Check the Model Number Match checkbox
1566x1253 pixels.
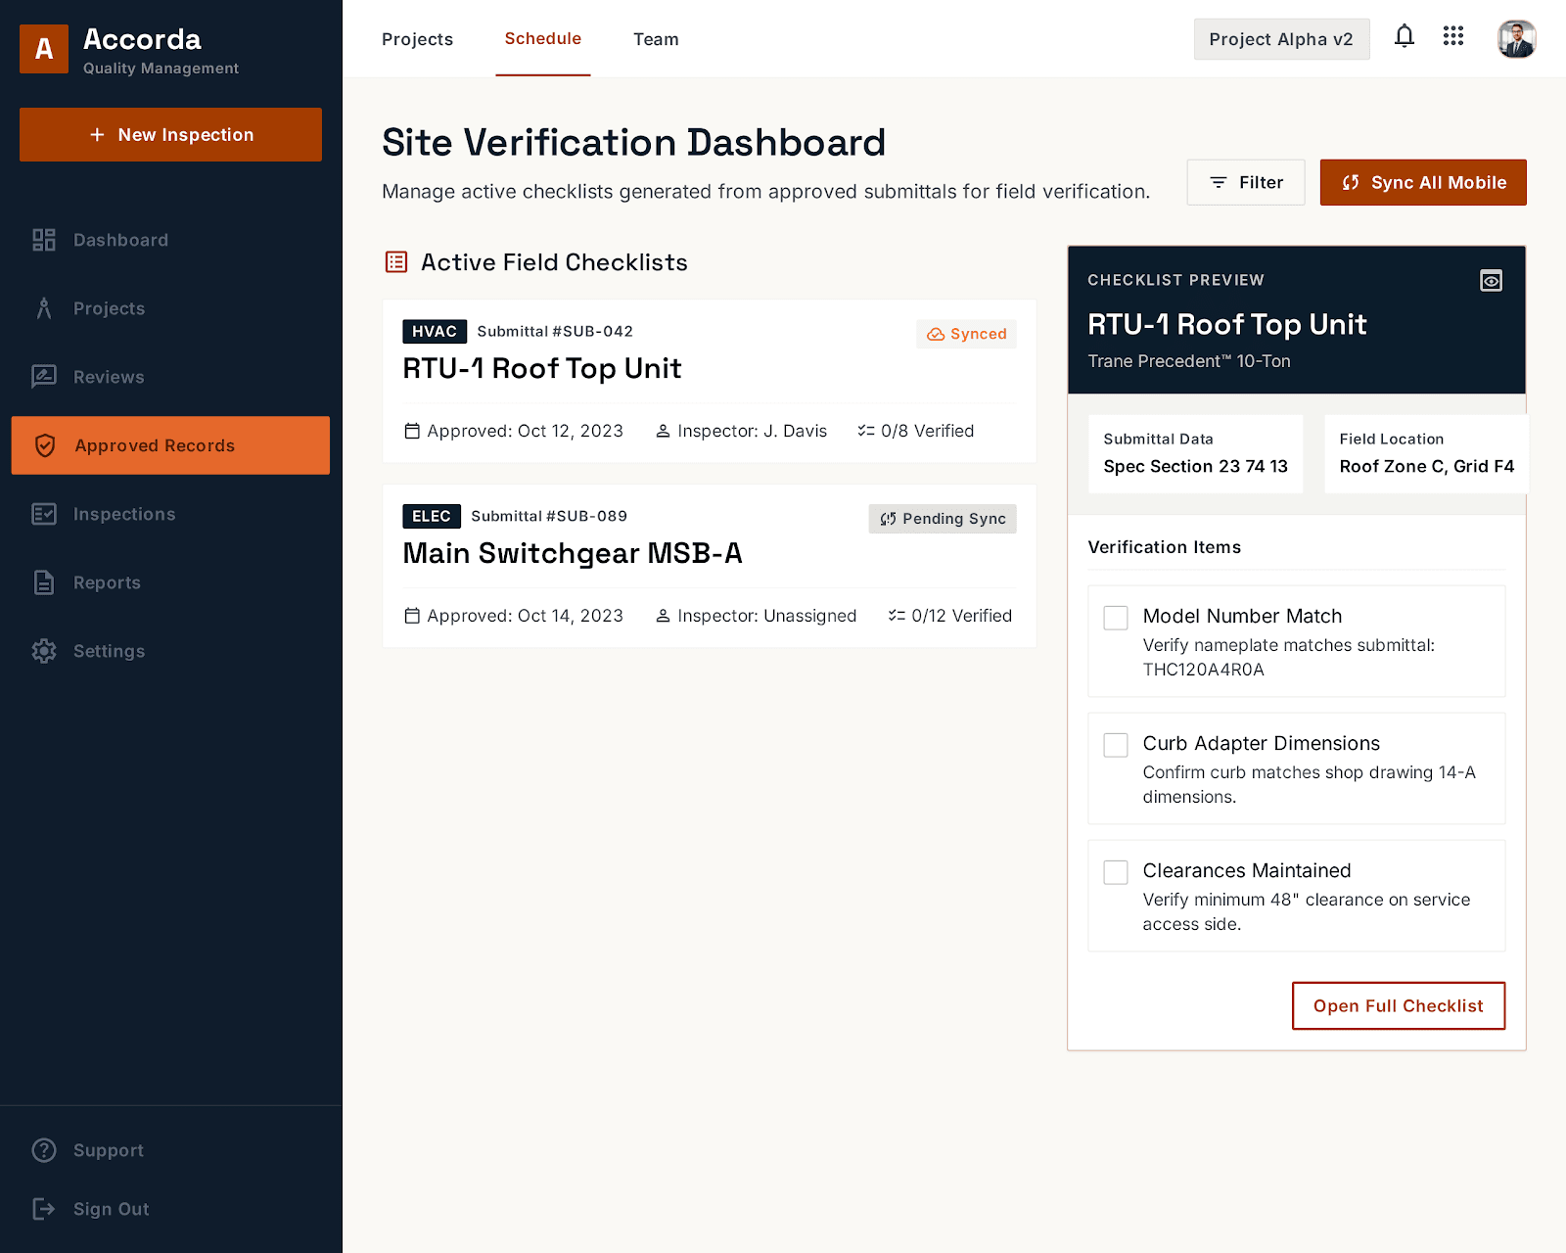click(x=1116, y=618)
